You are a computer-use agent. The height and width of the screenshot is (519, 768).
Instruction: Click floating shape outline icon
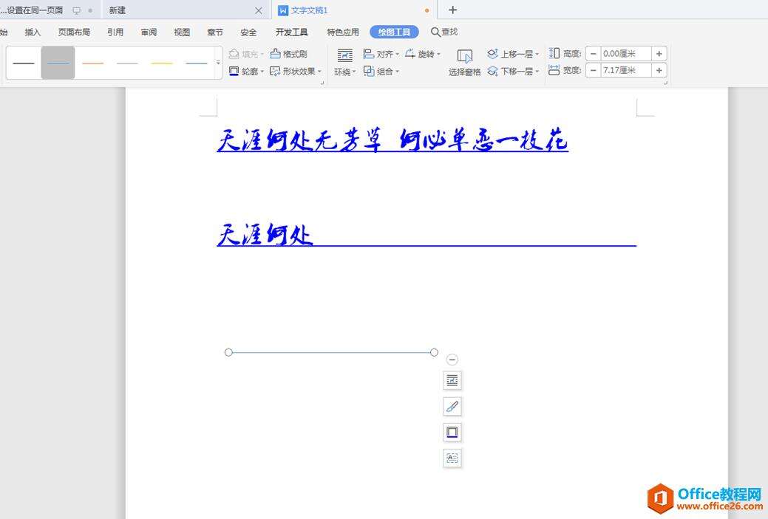point(452,433)
